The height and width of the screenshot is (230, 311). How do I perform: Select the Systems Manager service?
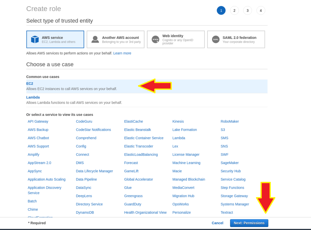(x=235, y=204)
